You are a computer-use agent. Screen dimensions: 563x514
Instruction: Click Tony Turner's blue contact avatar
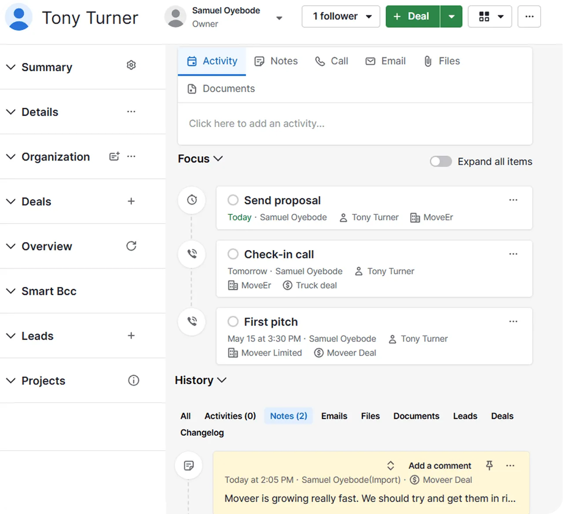click(19, 17)
